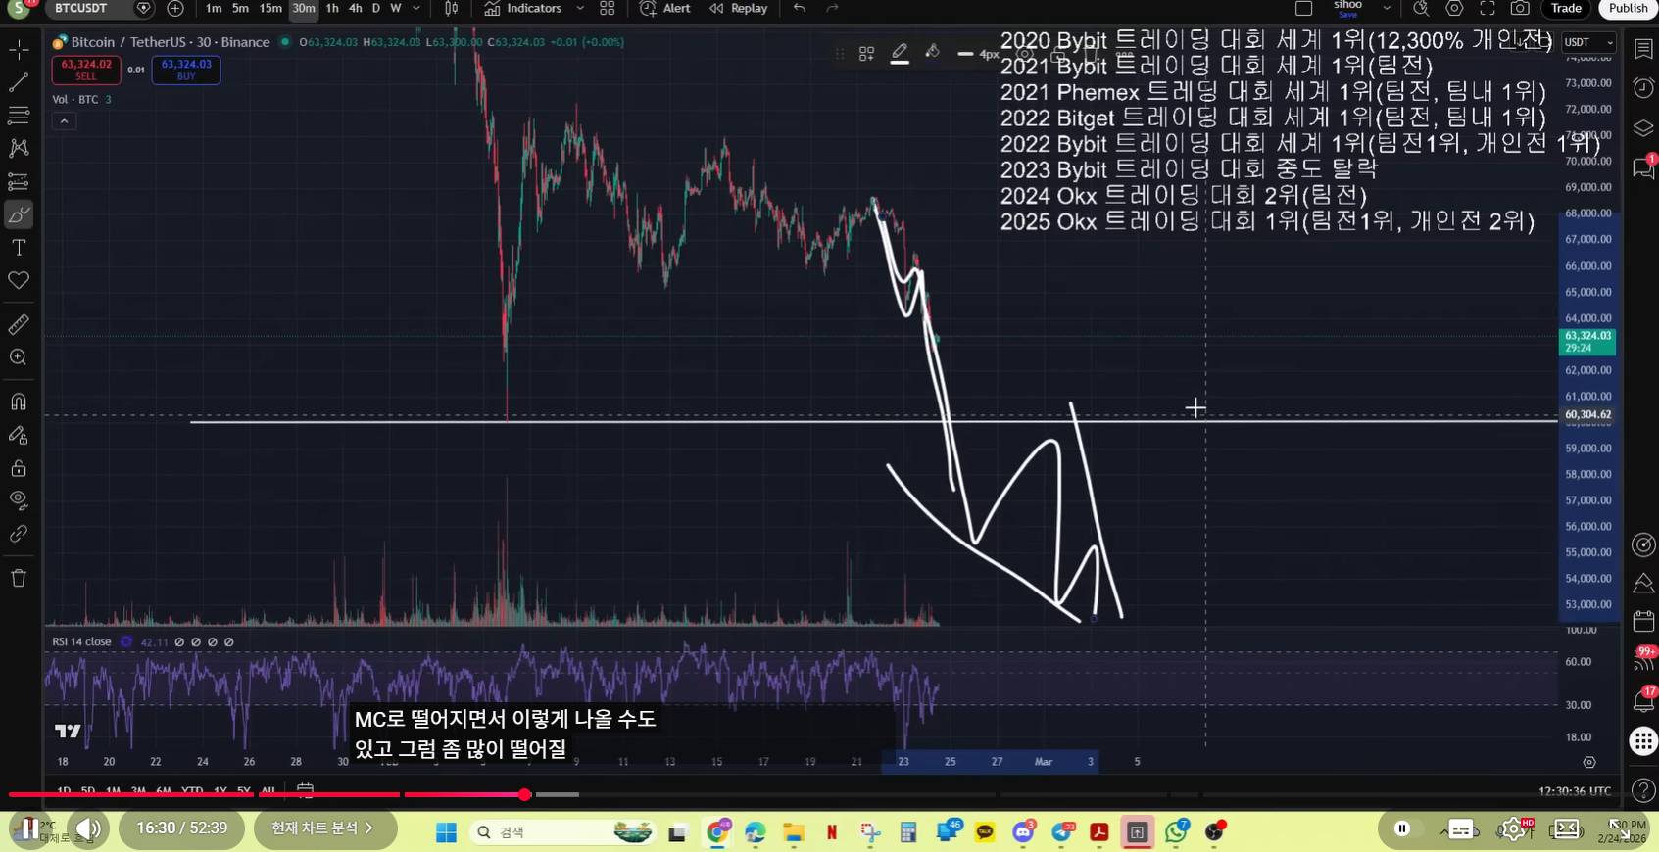This screenshot has width=1659, height=852.
Task: Start bar Replay mode
Action: click(x=739, y=9)
